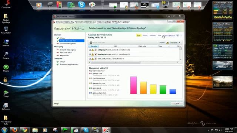Viewport: 237px width, 133px height.
Task: Click the Close button
Action: (177, 103)
